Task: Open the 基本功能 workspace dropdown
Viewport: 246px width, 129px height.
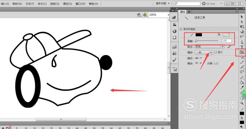Action: (162, 3)
